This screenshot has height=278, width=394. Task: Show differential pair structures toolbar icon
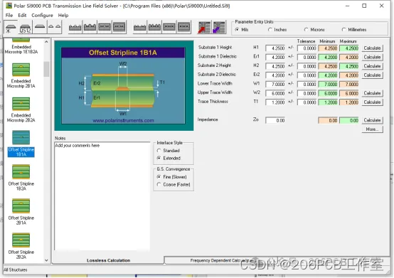(x=55, y=27)
